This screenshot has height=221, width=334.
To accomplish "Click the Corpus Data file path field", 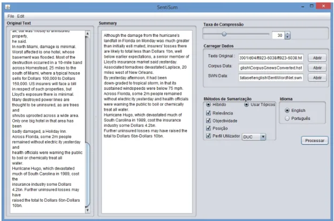I will point(271,68).
